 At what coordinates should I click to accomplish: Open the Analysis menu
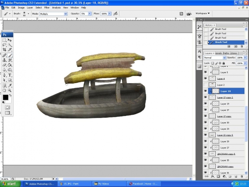(56, 7)
